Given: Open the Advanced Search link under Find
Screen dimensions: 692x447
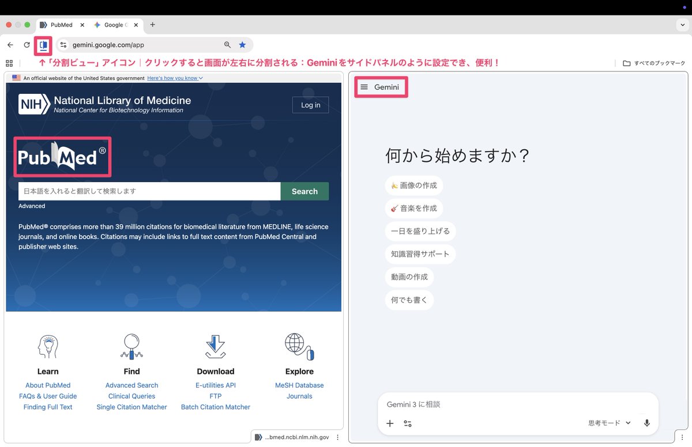Looking at the screenshot, I should (131, 385).
